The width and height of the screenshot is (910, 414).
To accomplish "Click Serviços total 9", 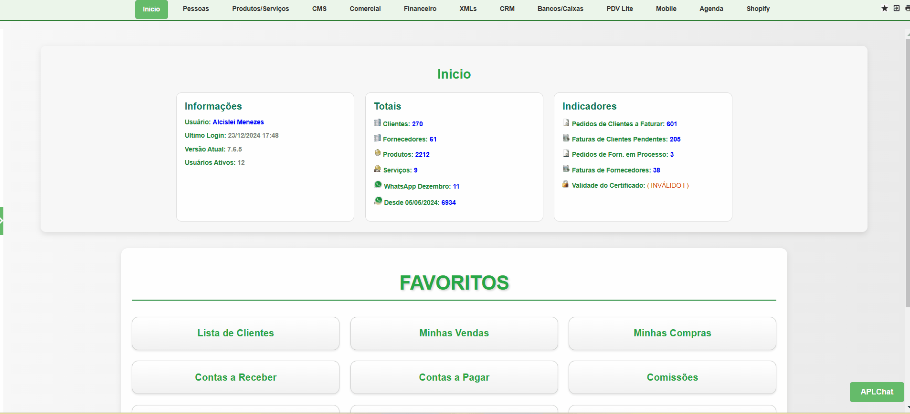I will pos(416,170).
